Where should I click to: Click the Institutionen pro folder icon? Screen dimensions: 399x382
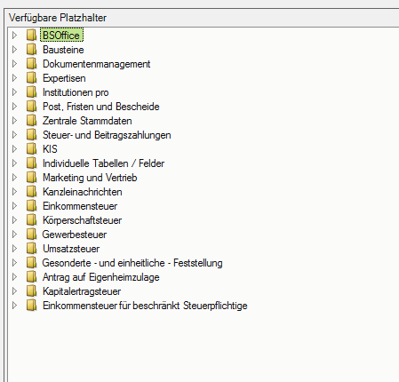[x=31, y=92]
